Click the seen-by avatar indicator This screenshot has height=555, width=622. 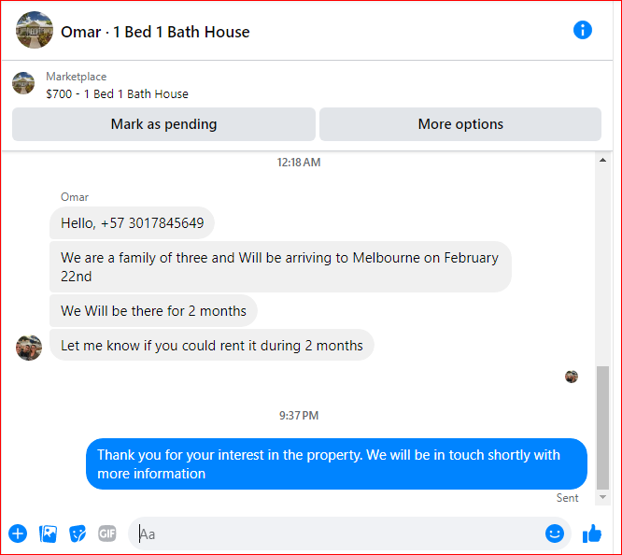coord(572,377)
